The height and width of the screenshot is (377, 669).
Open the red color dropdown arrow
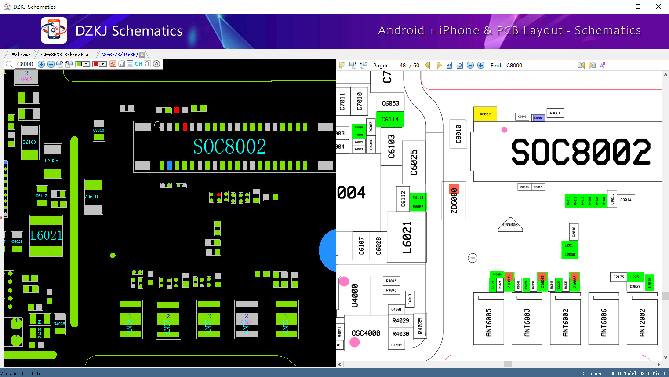103,64
